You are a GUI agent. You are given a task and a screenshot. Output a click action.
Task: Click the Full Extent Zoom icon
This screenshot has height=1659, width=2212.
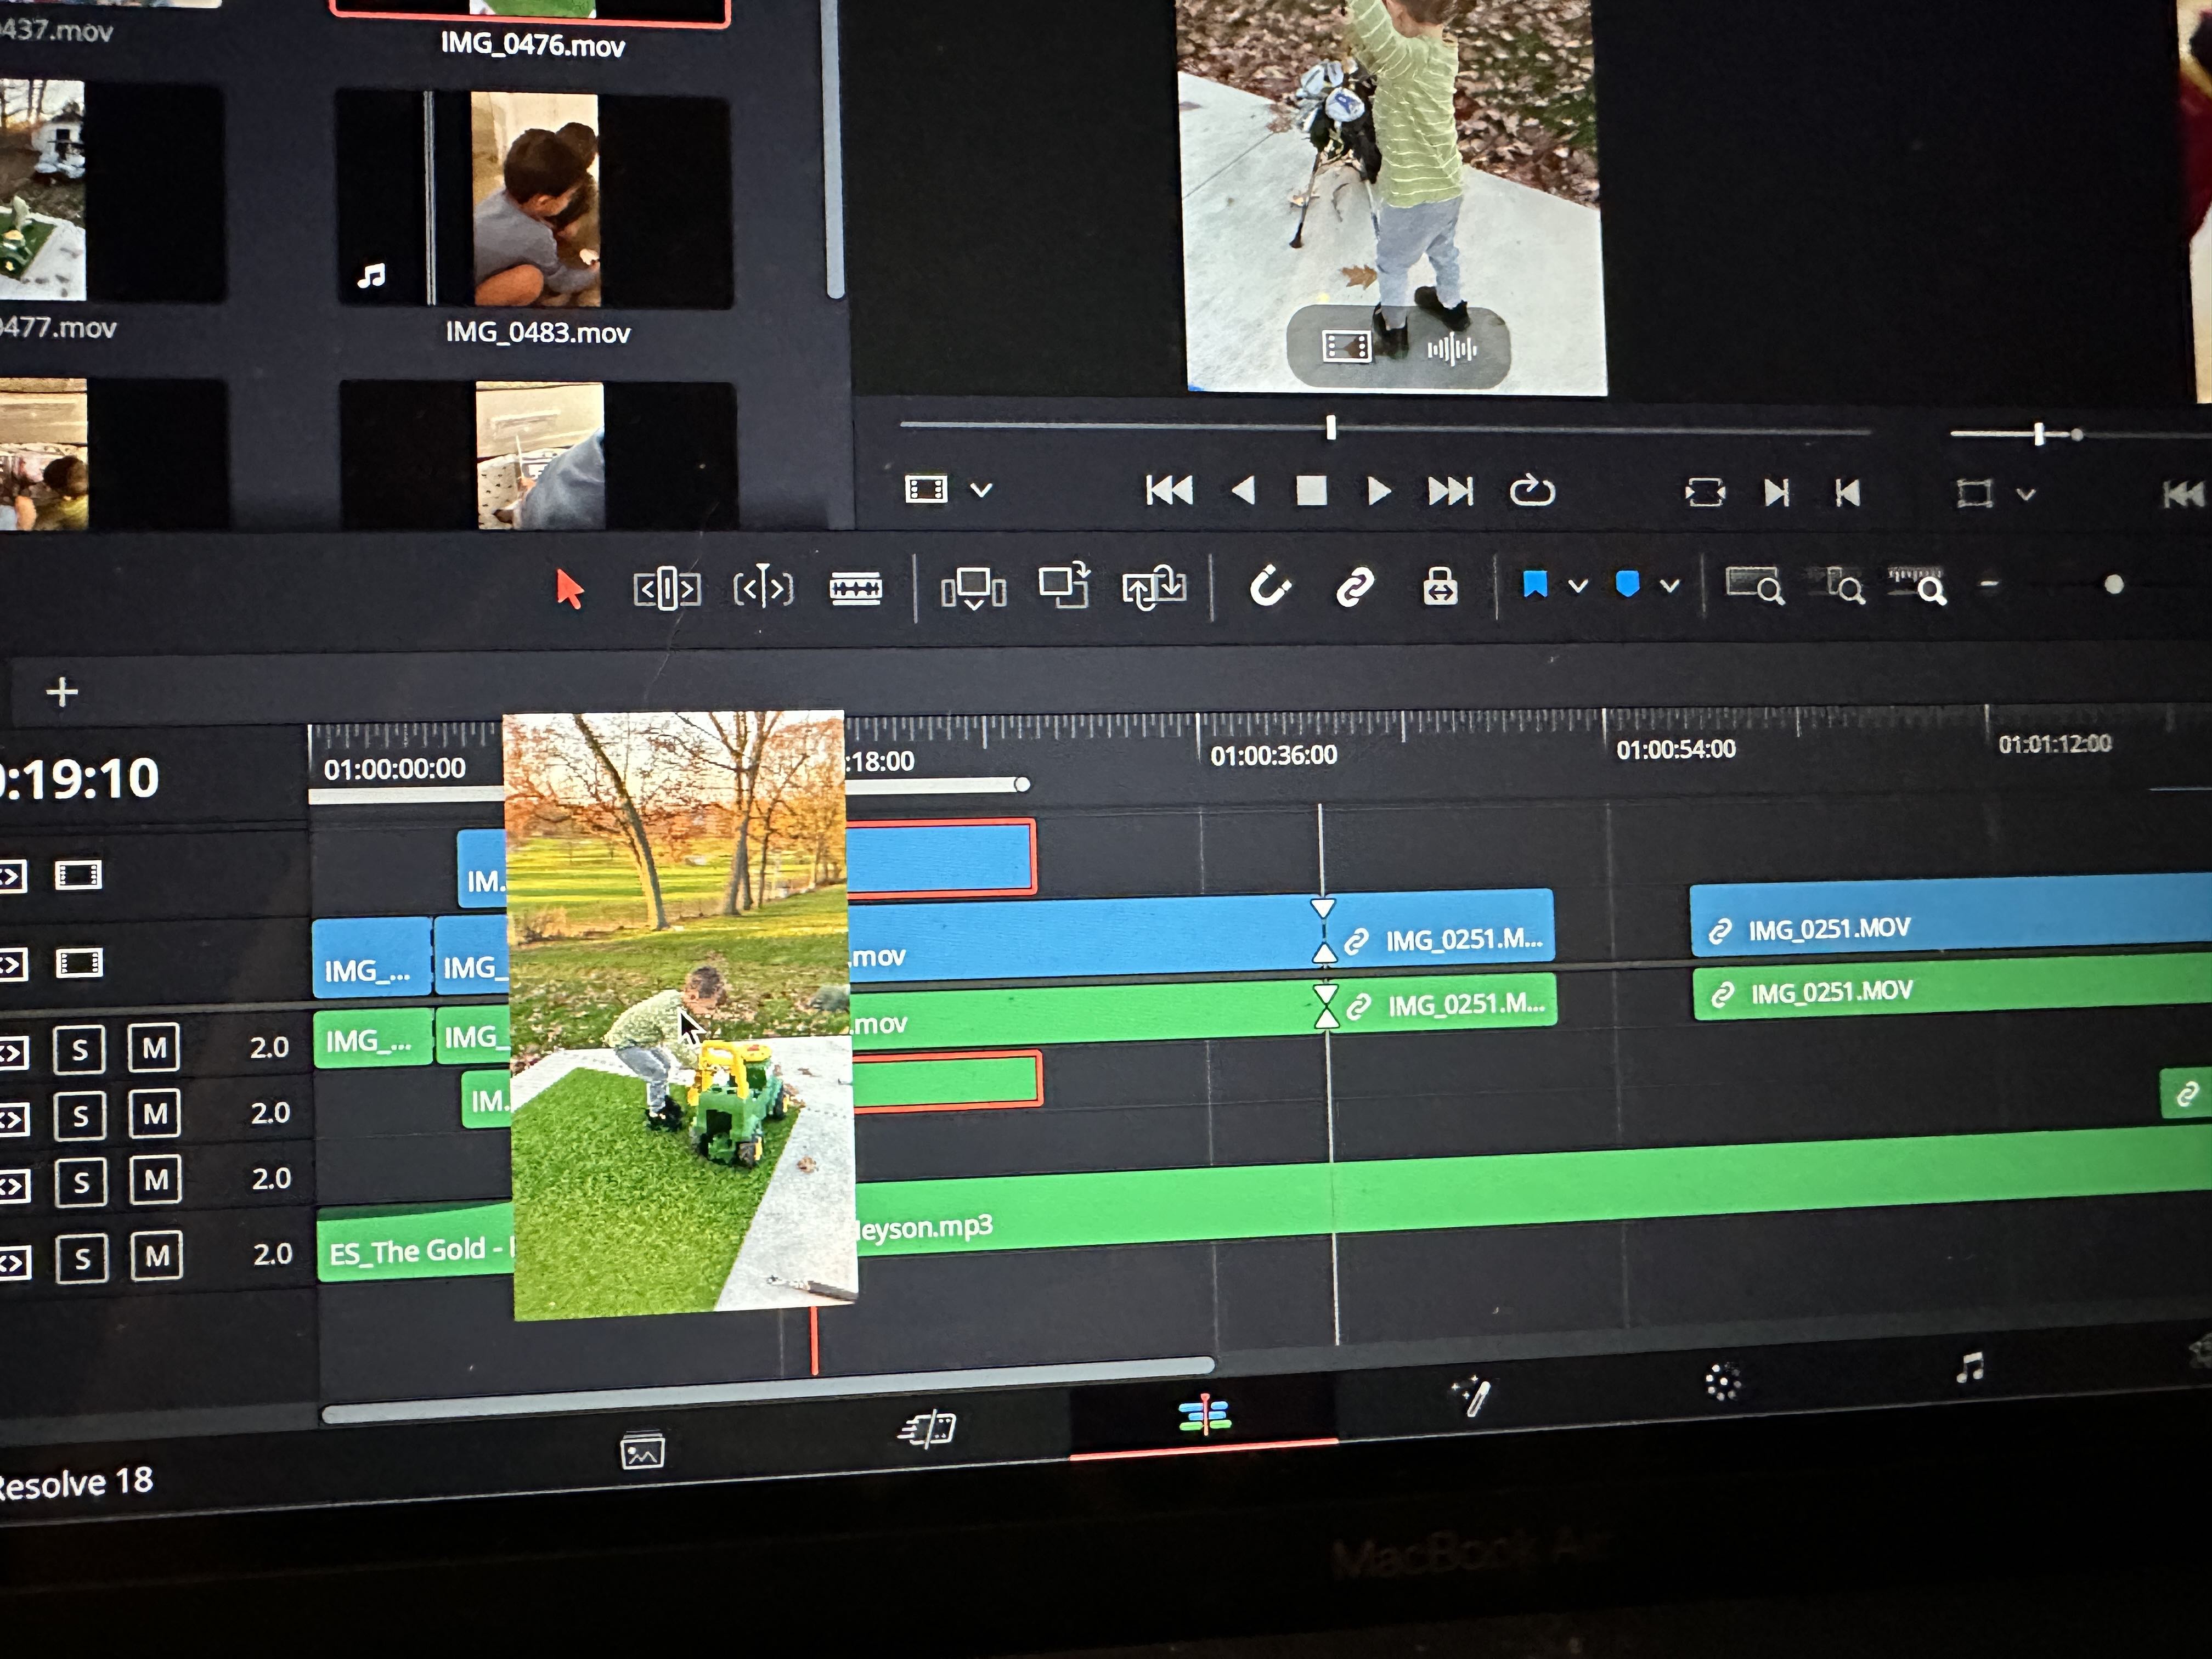tap(1755, 585)
